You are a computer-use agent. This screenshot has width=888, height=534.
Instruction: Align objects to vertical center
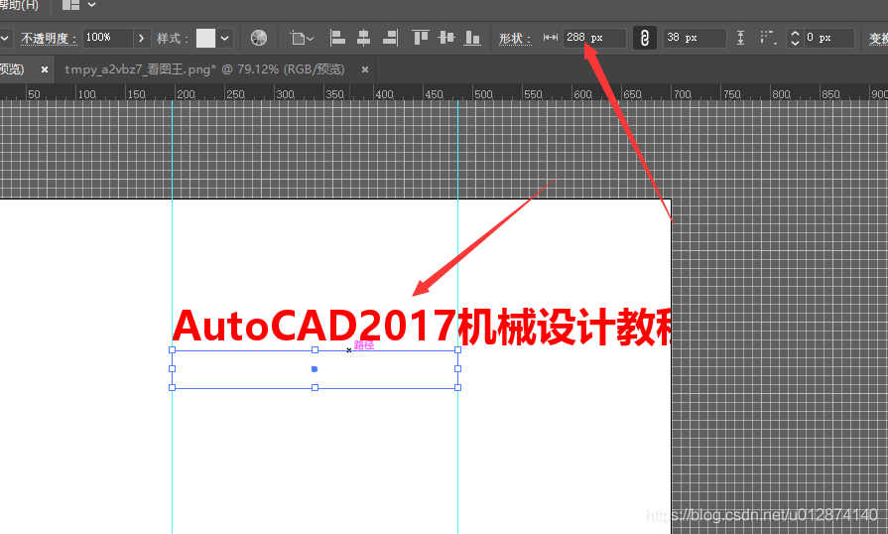pos(446,38)
